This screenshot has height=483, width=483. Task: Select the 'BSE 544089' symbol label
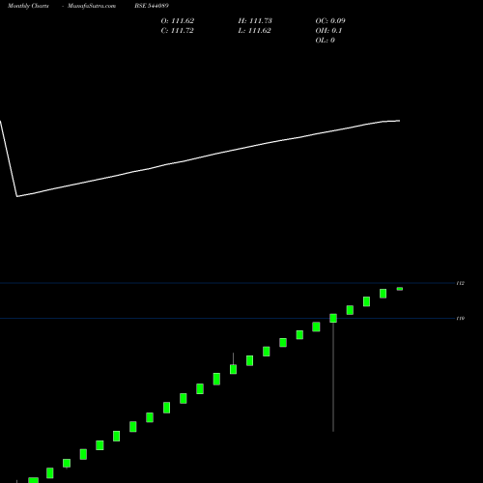[152, 6]
